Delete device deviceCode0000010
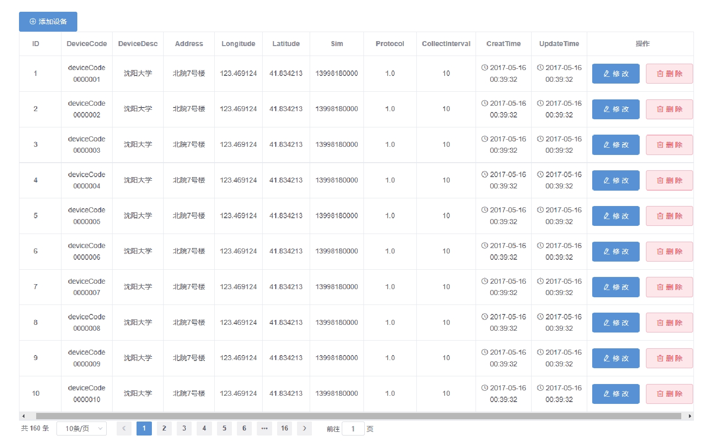712x445 pixels. click(670, 394)
